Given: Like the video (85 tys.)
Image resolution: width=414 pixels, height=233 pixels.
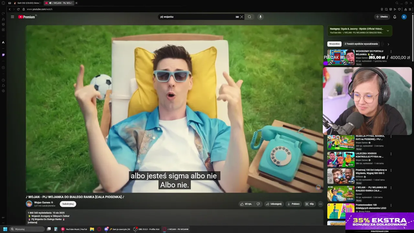Looking at the screenshot, I should coord(246,204).
